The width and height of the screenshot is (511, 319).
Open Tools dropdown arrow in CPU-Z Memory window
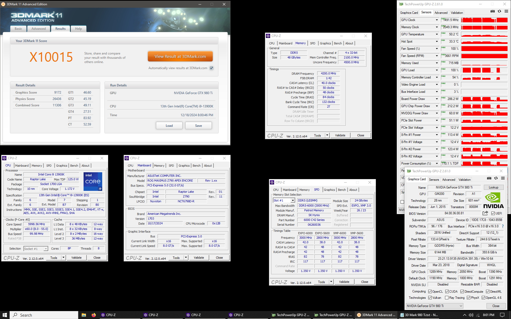[327, 135]
